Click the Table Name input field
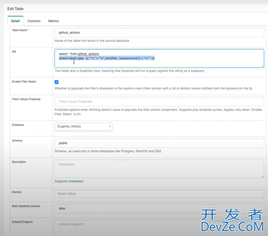 (x=159, y=33)
